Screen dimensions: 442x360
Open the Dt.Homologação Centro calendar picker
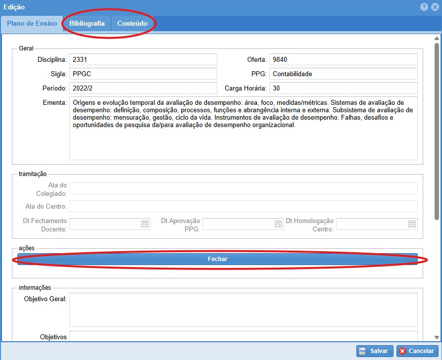click(x=412, y=224)
